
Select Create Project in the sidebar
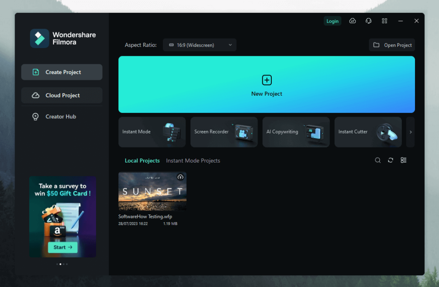pyautogui.click(x=62, y=72)
